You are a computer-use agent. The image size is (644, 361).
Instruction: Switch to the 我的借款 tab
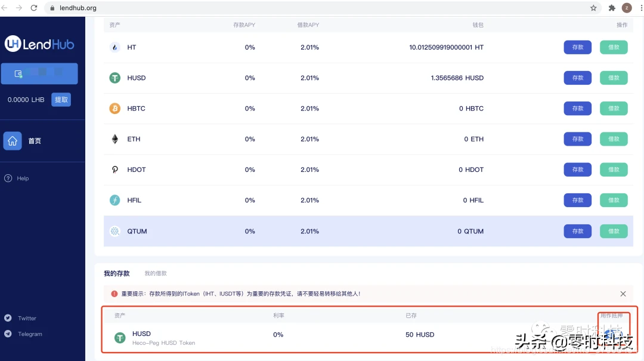pyautogui.click(x=156, y=273)
